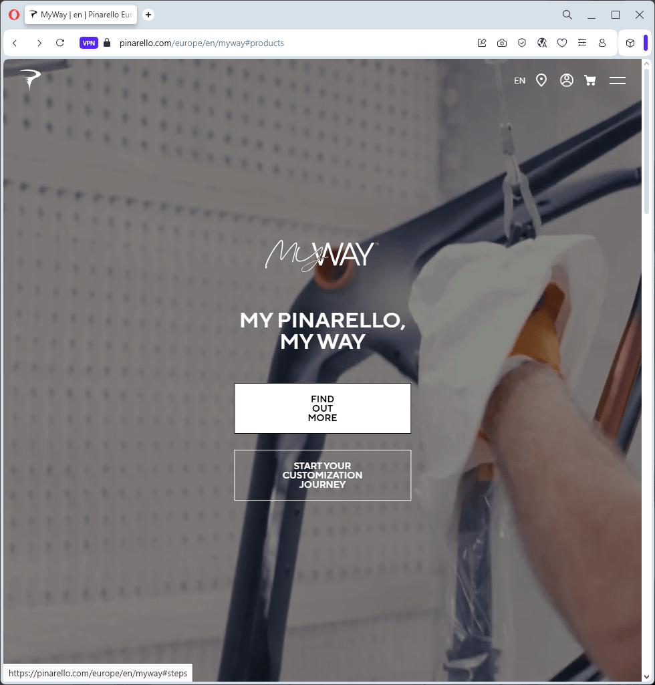Start your customization journey button
Image resolution: width=655 pixels, height=685 pixels.
[322, 475]
